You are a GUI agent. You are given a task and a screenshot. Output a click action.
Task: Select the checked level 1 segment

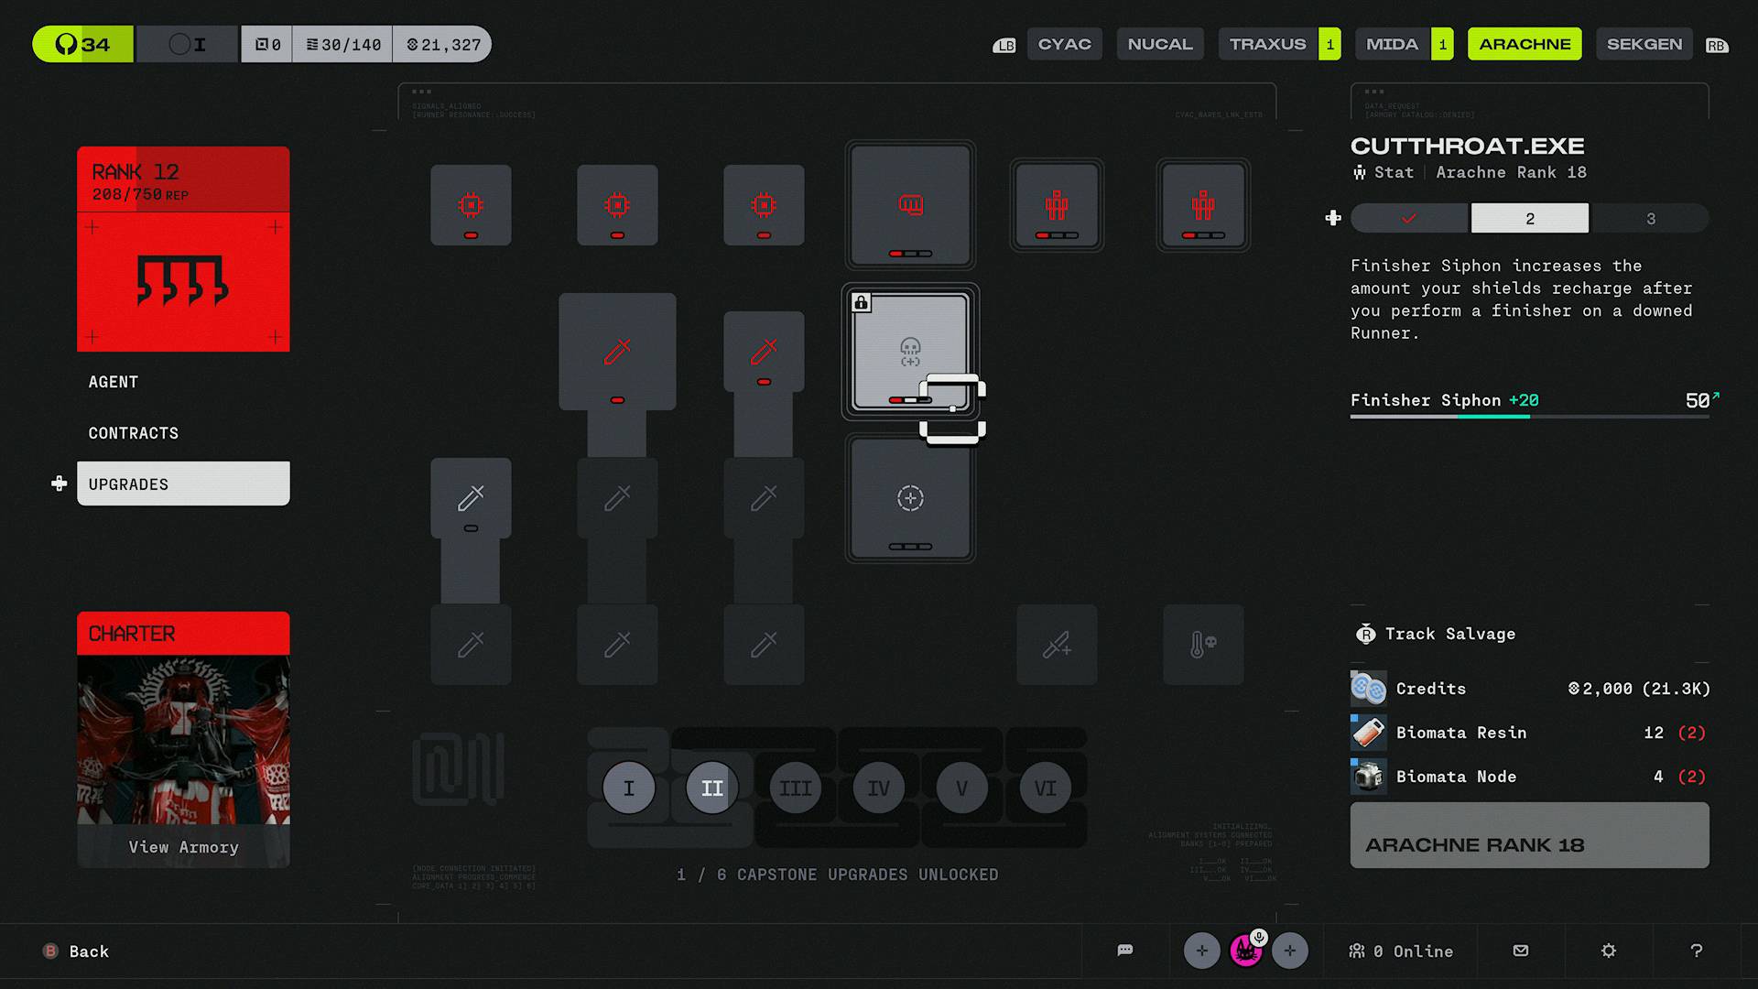pyautogui.click(x=1408, y=218)
